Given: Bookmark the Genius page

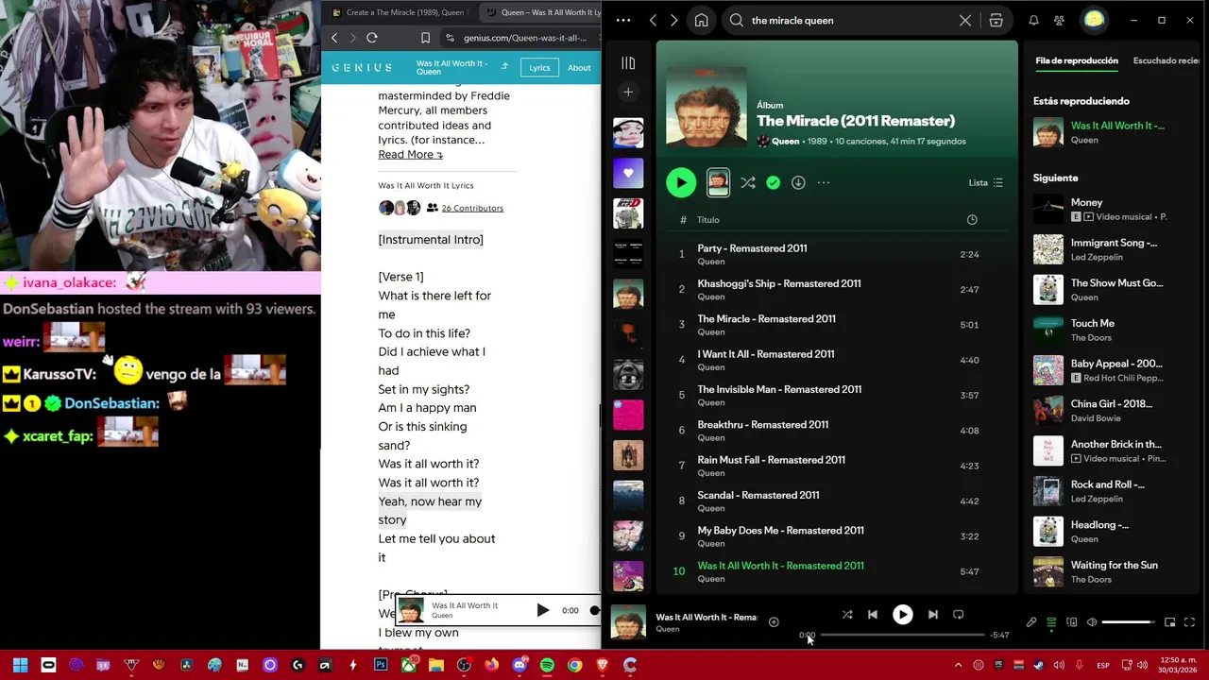Looking at the screenshot, I should [425, 38].
